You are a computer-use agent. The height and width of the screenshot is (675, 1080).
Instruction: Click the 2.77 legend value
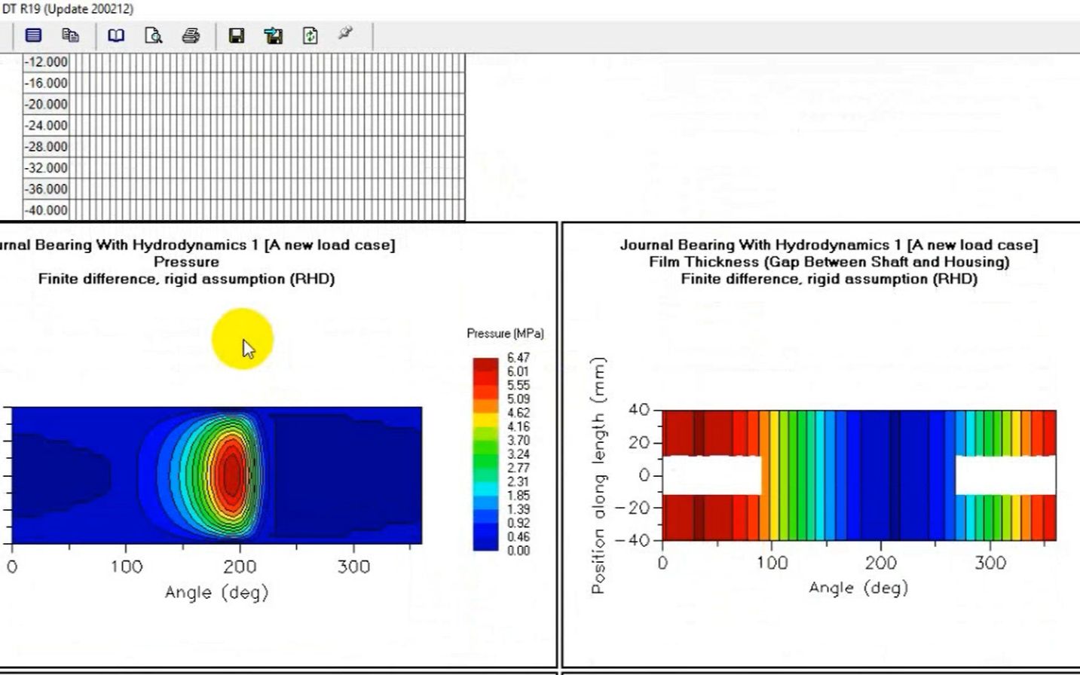point(519,468)
